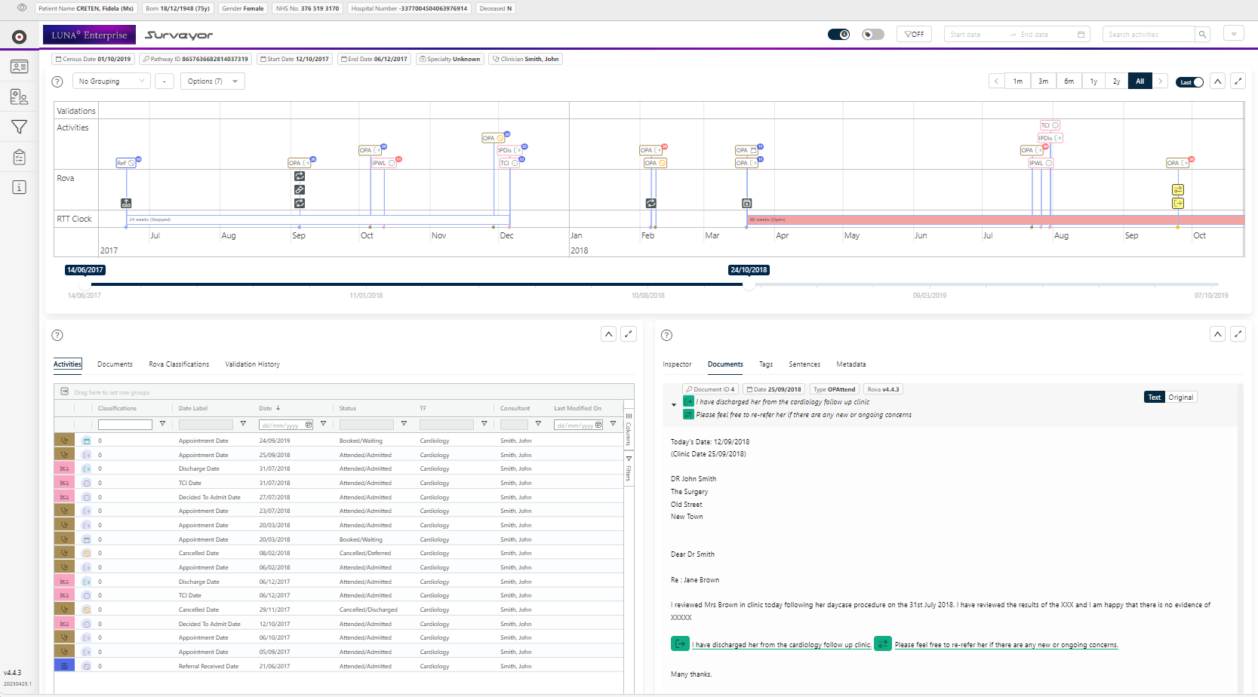This screenshot has width=1258, height=697.
Task: Expand timeline panel to fullscreen
Action: [1238, 81]
